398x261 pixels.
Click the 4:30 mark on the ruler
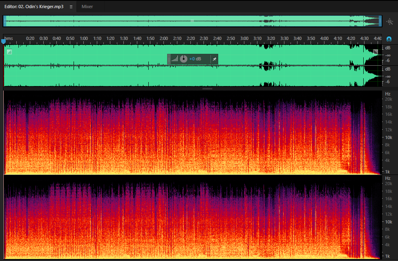coord(364,38)
